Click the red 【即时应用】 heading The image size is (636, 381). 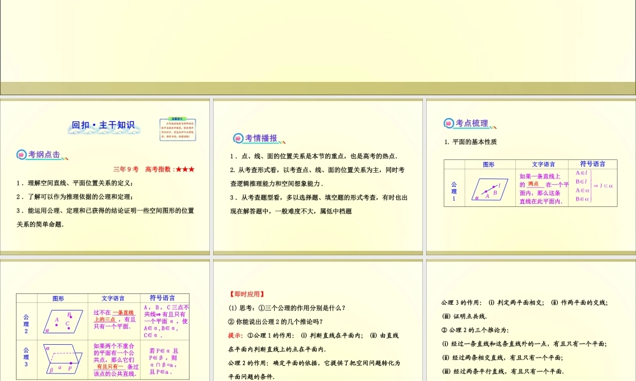pyautogui.click(x=247, y=294)
